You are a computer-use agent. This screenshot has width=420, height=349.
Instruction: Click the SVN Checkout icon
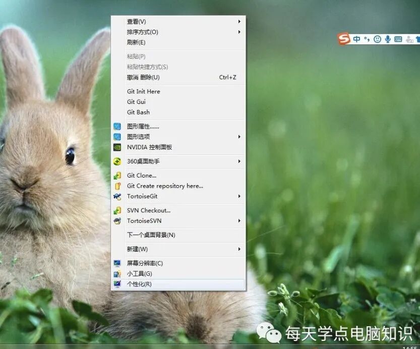[x=117, y=210]
